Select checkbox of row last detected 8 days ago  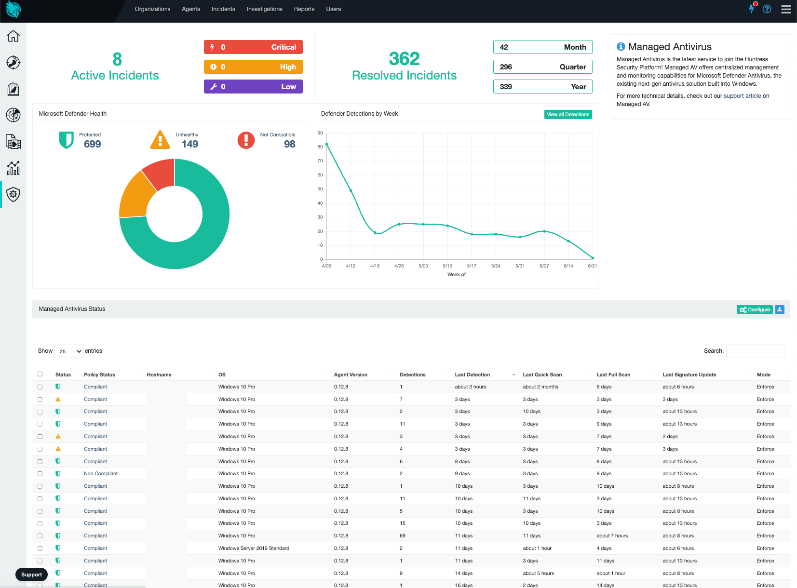(x=40, y=462)
